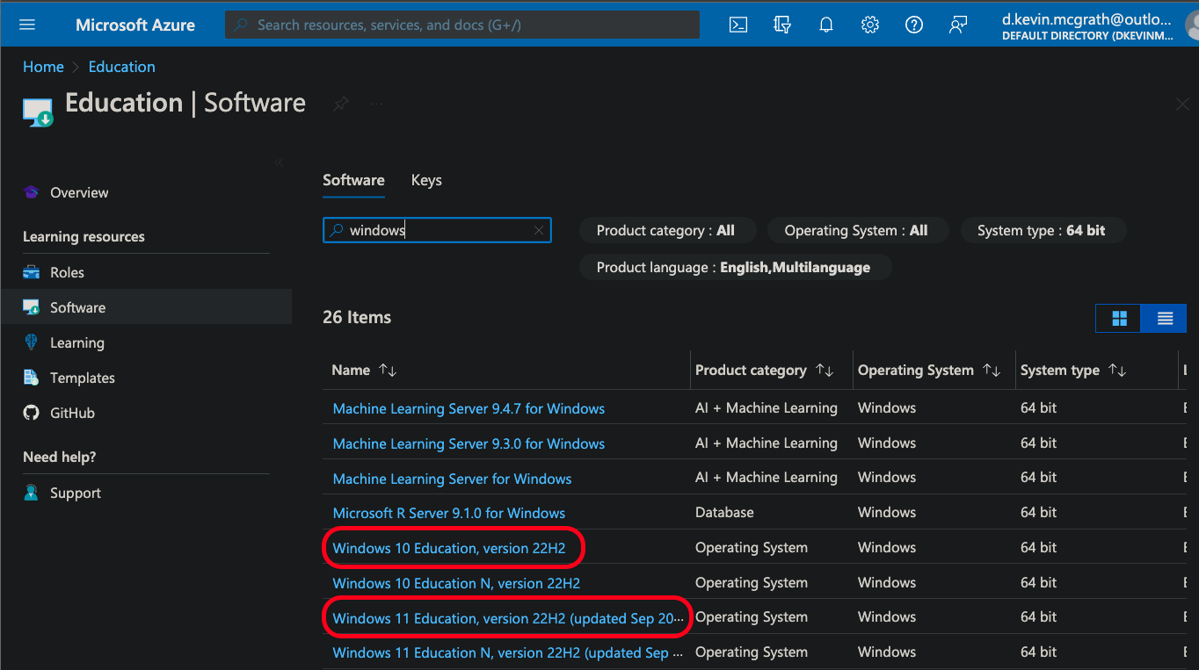Sort by System type arrows
Viewport: 1199px width, 670px height.
1117,371
